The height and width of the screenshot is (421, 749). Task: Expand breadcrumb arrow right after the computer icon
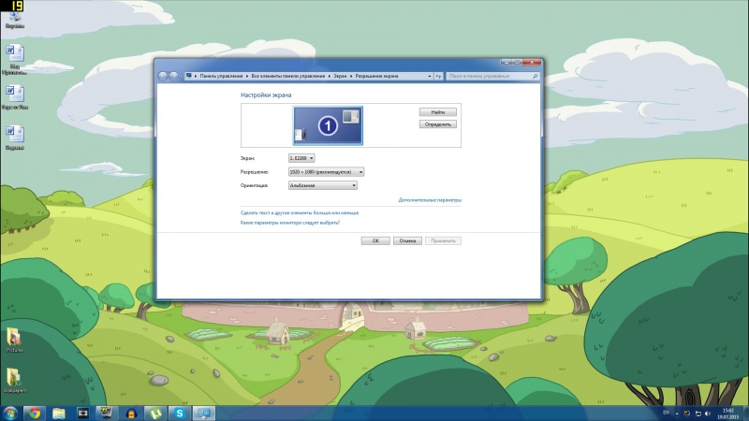[x=196, y=76]
